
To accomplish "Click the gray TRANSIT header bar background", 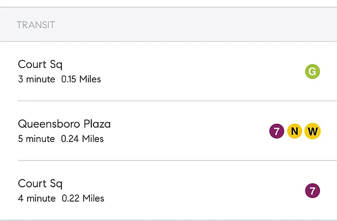I will (194, 25).
